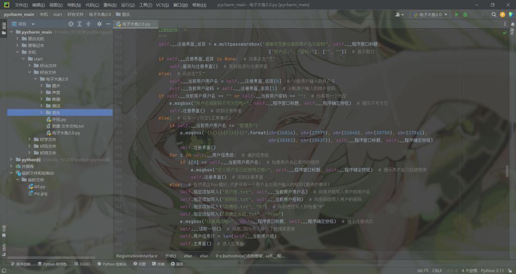The image size is (516, 274).
Task: Open the TODO tool window
Action: (82, 264)
